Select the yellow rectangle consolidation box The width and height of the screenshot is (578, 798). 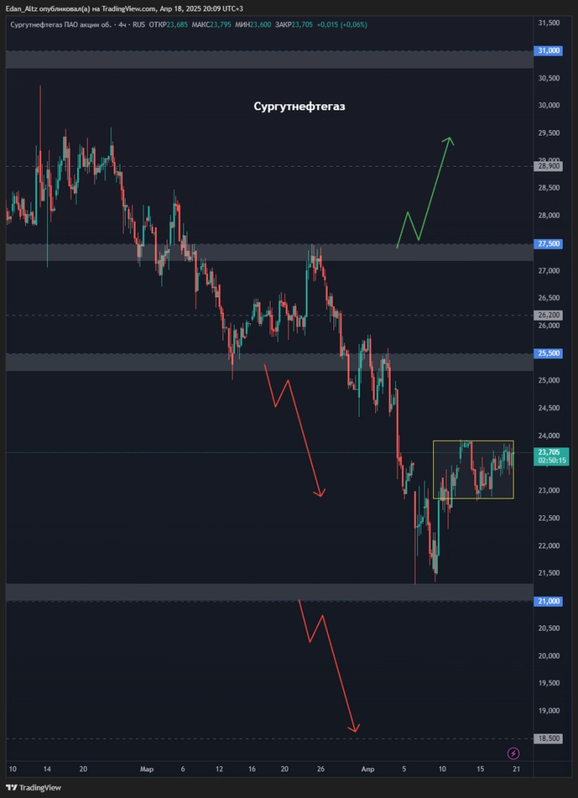click(473, 441)
